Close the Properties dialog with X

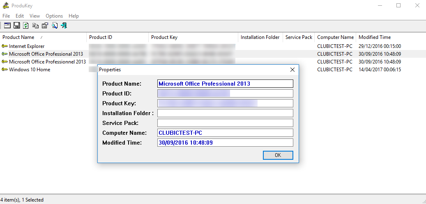[x=292, y=70]
